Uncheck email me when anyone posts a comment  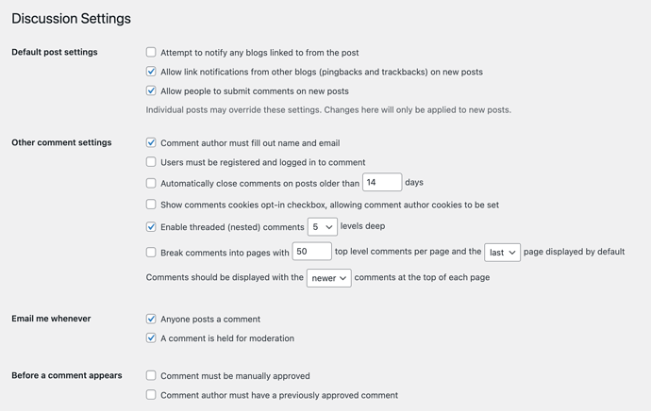[x=151, y=320]
